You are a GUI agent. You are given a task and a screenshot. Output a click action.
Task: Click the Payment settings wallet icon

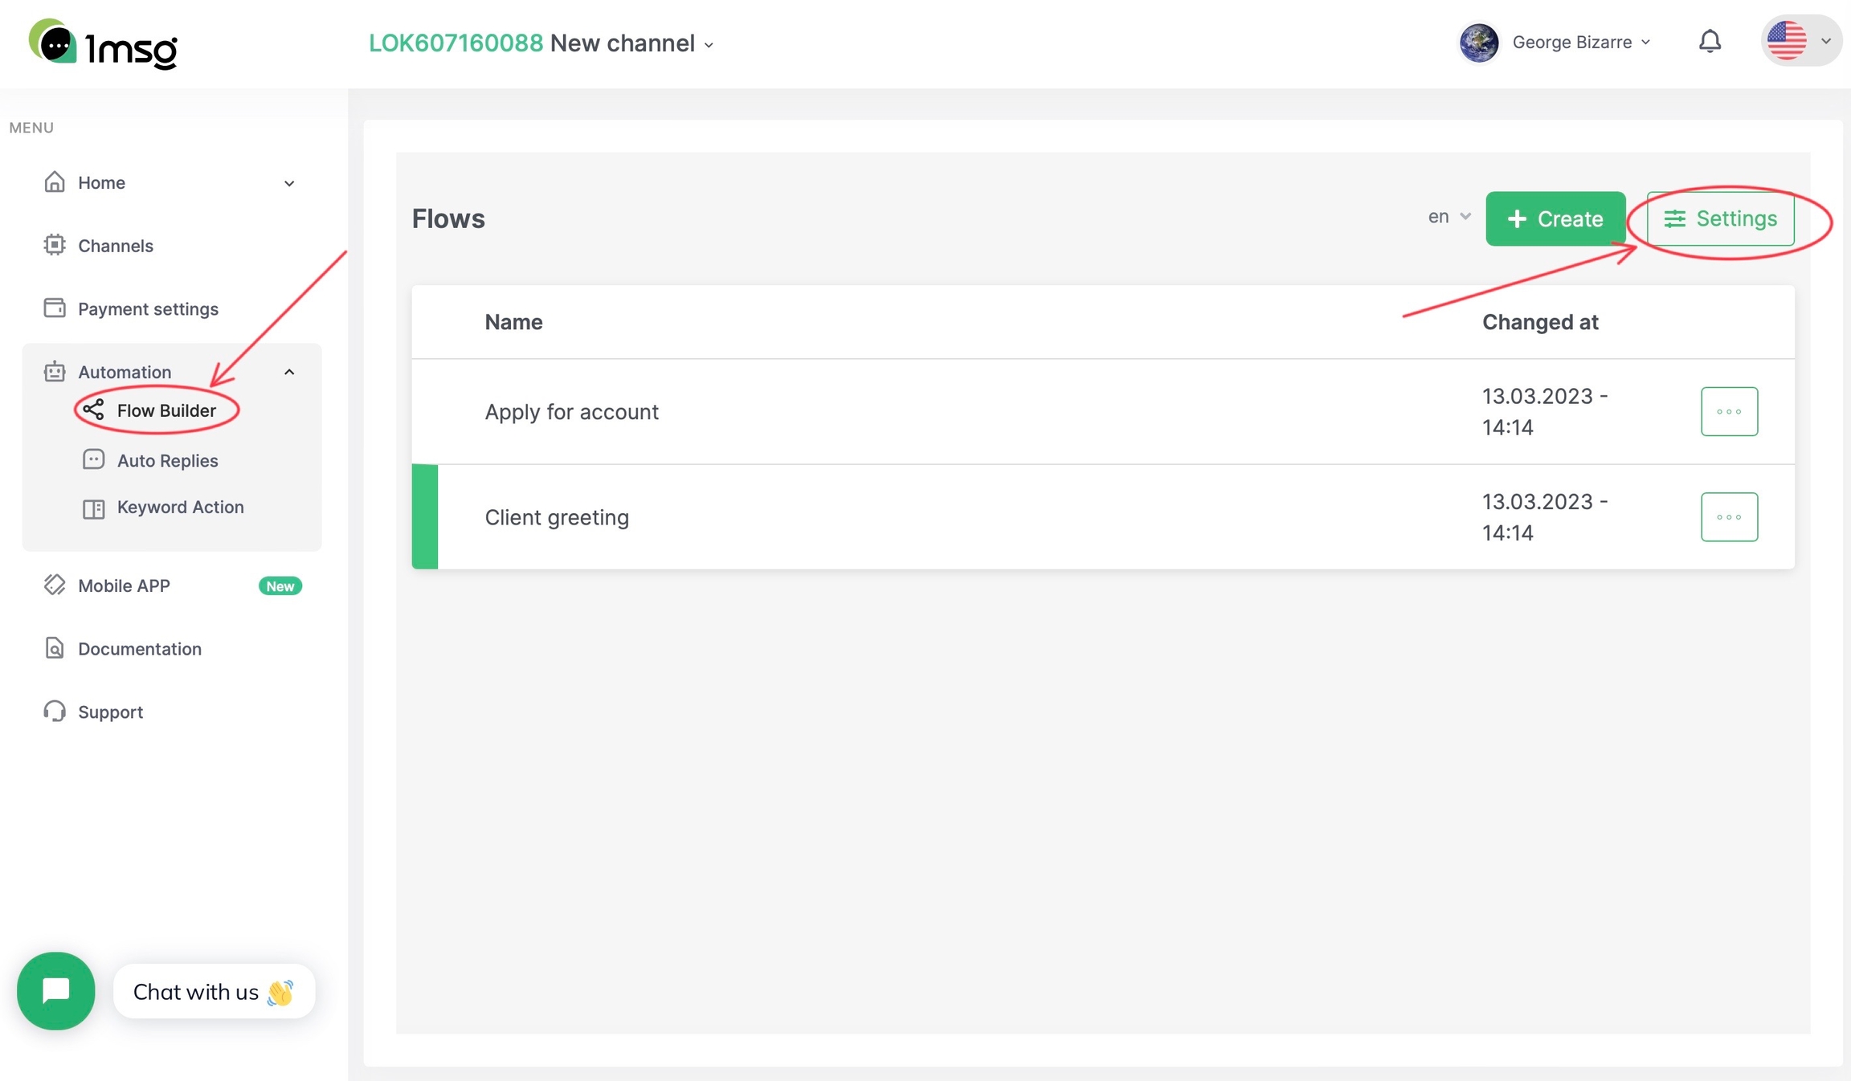(54, 308)
